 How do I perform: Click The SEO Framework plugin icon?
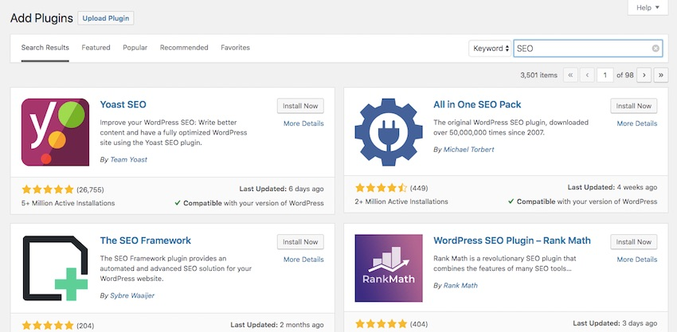point(55,268)
